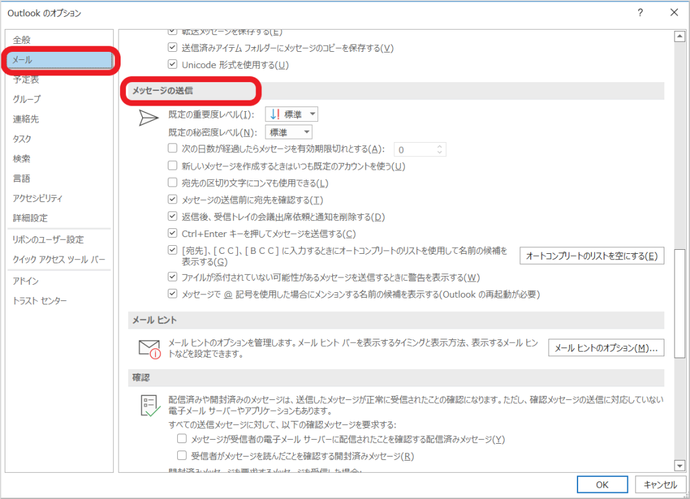Toggle Ctrl+Enter キーで送信する checkbox
This screenshot has width=690, height=499.
(172, 233)
